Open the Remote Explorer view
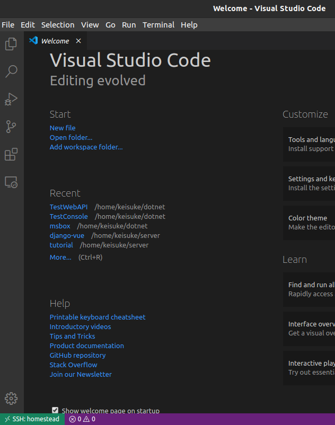This screenshot has width=335, height=425. pyautogui.click(x=11, y=182)
